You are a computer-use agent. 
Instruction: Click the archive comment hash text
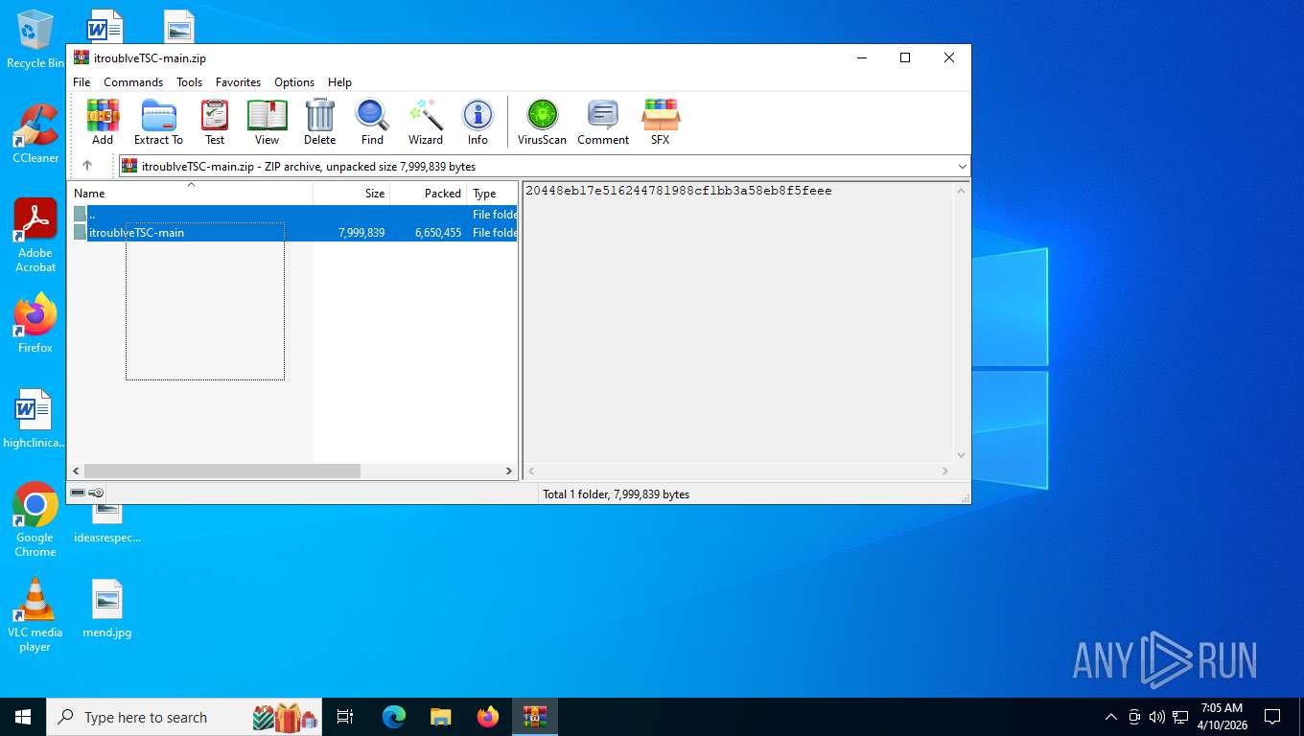(679, 191)
